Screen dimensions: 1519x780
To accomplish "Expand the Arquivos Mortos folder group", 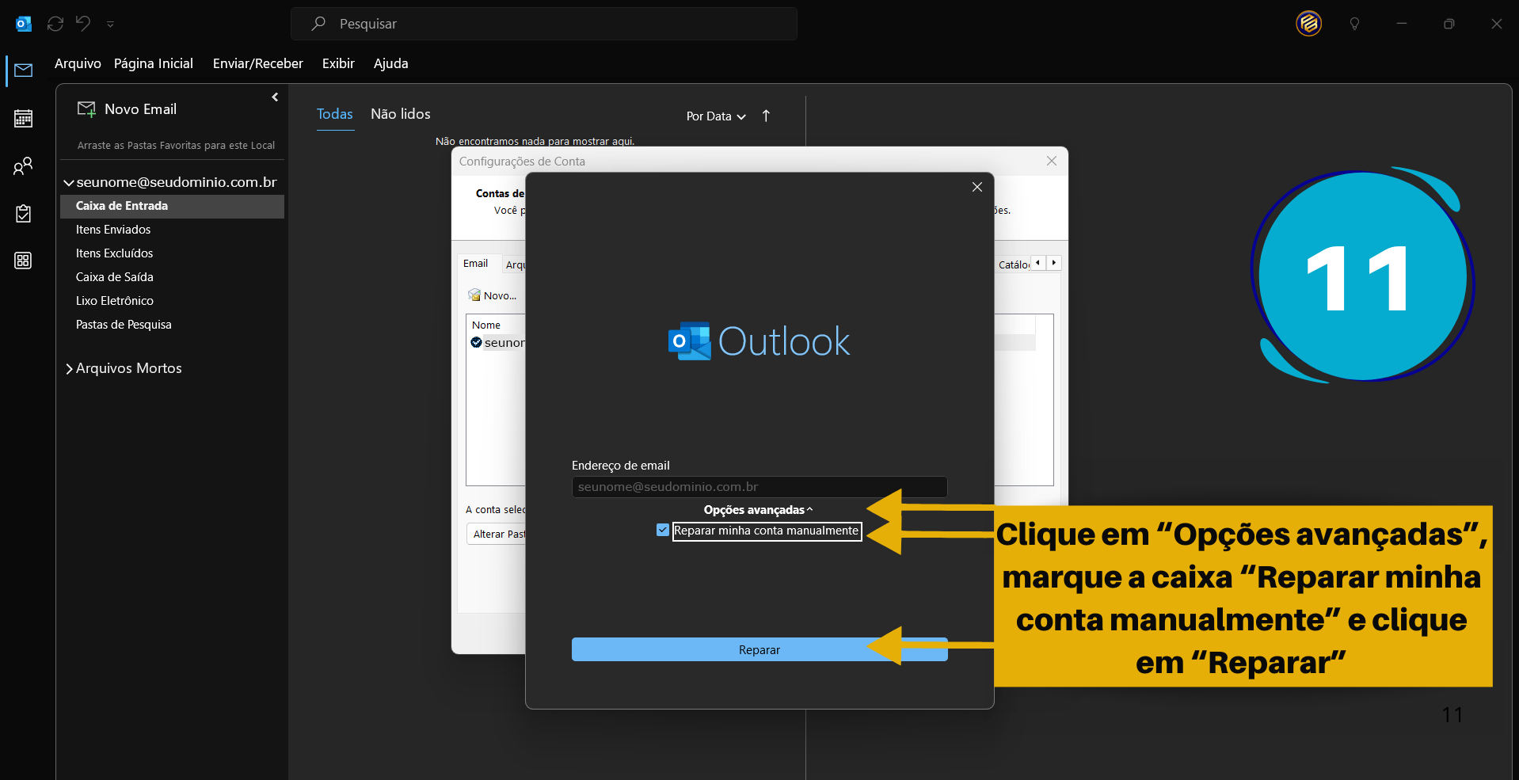I will click(69, 368).
